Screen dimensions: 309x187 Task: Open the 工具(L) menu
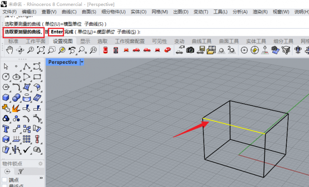click(220, 12)
